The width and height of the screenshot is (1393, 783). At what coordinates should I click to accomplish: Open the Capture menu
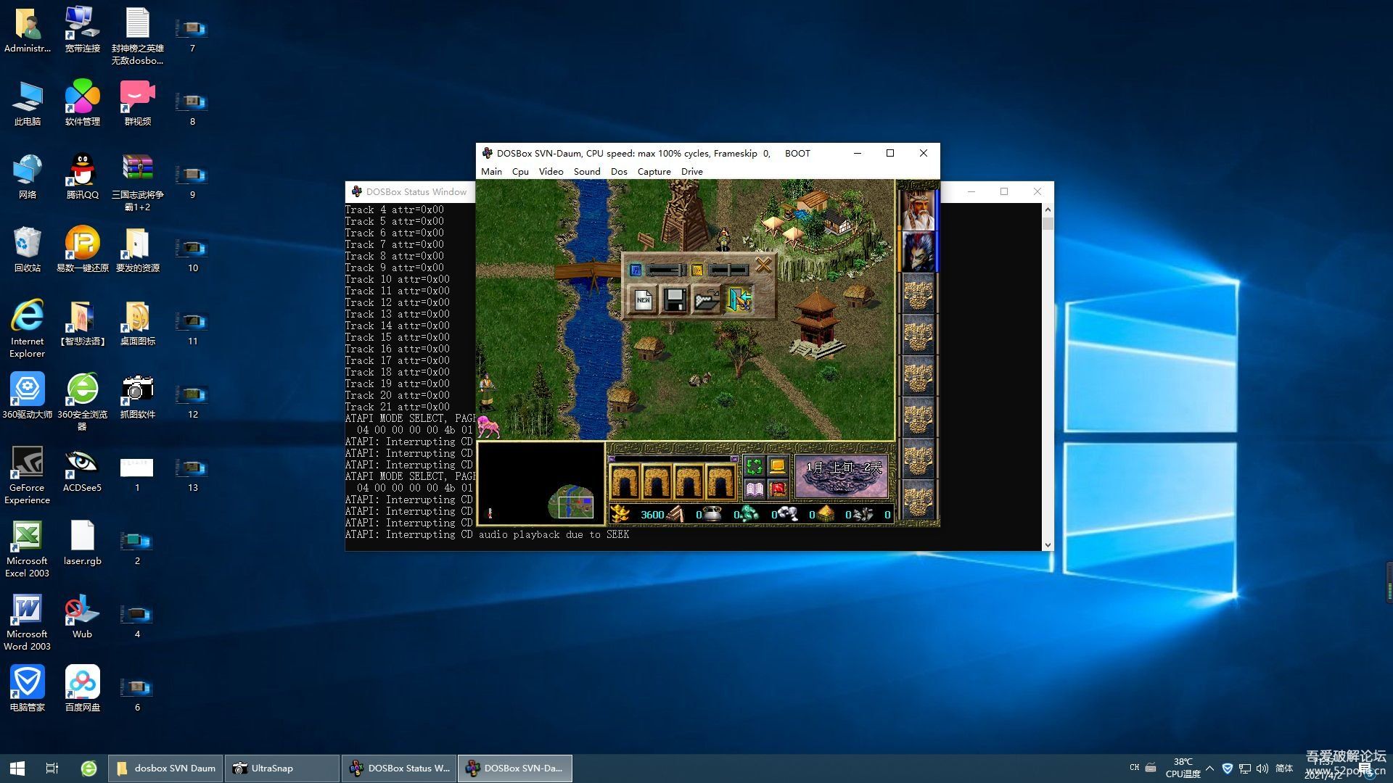coord(654,172)
